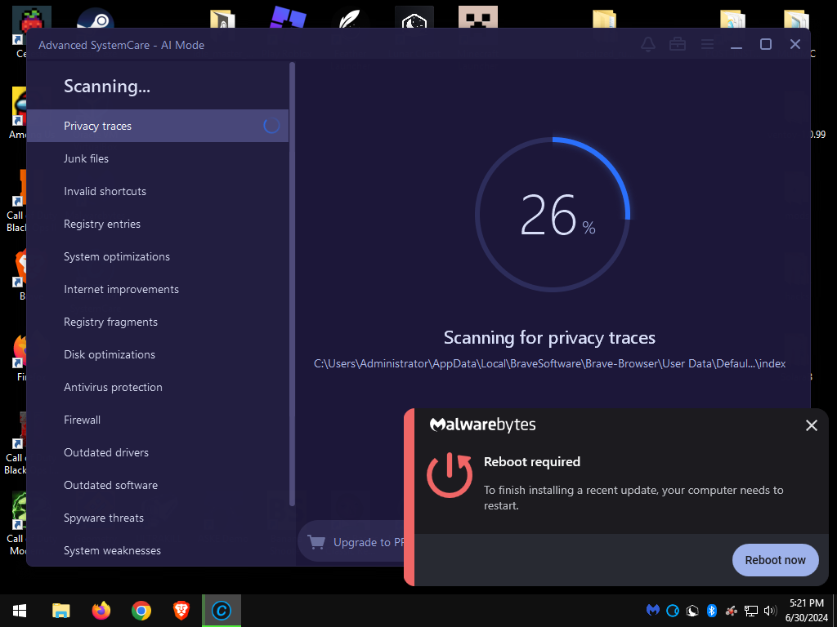This screenshot has width=837, height=627.
Task: Select the Disk optimizations scan item
Action: 158,354
